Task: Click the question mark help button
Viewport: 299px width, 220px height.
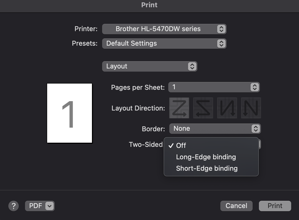Action: coord(14,206)
